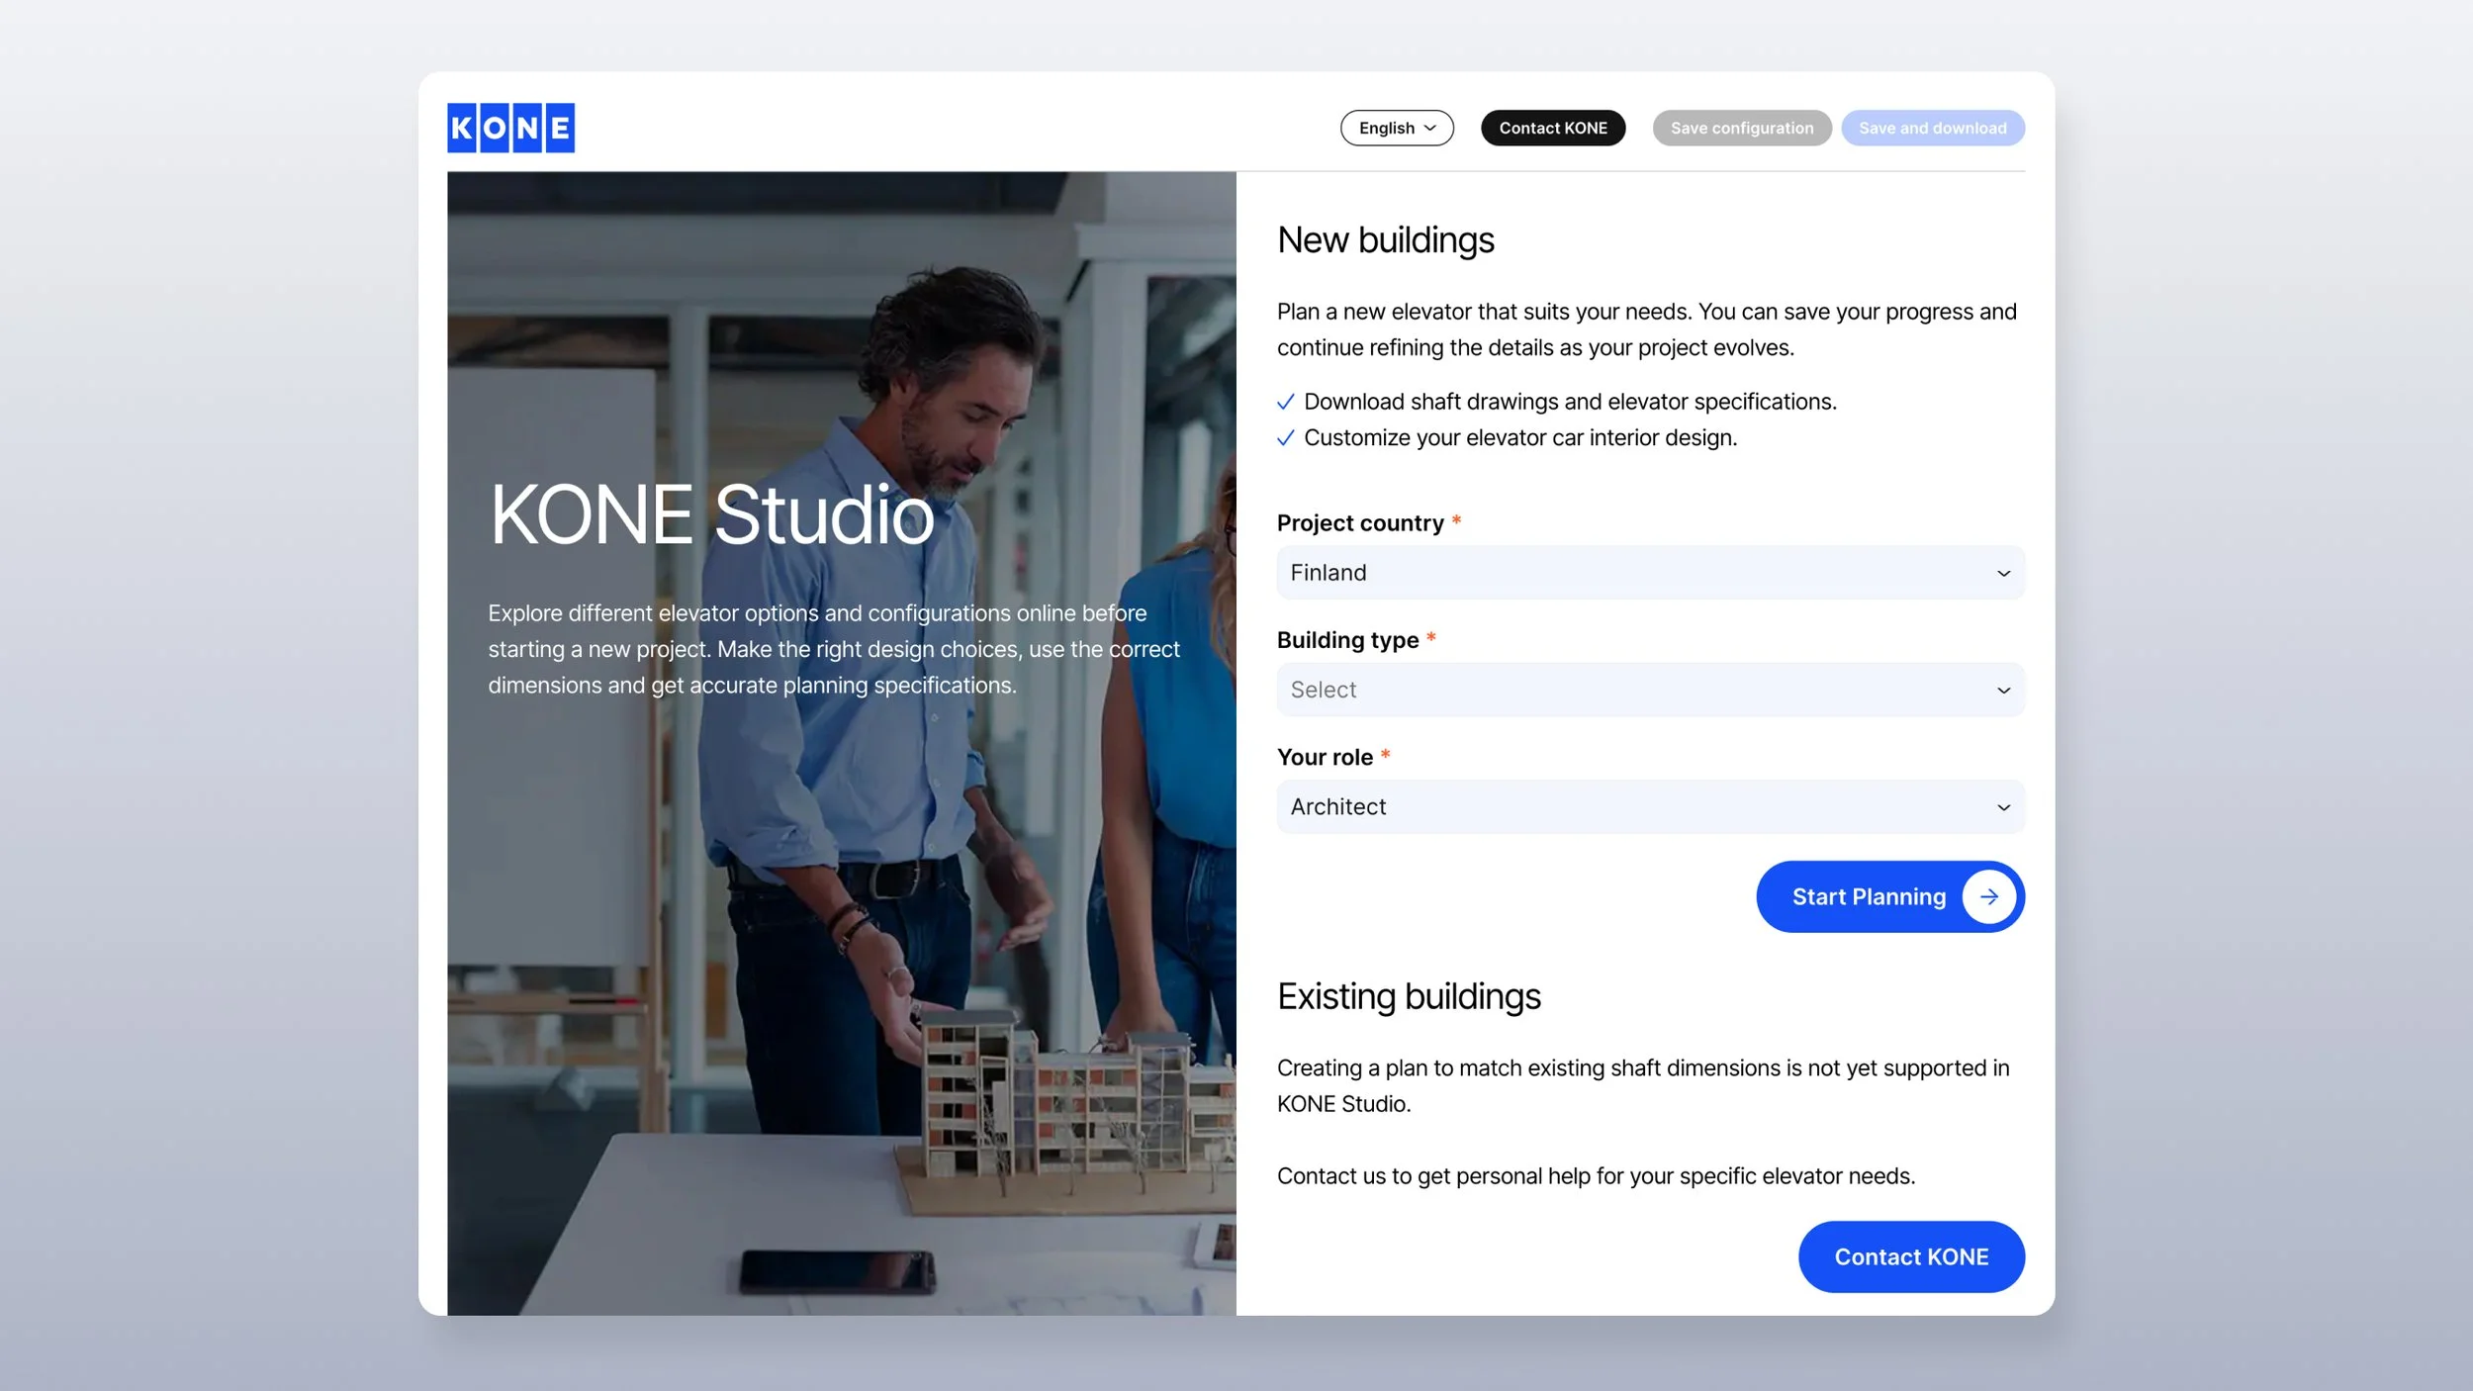Click the New buildings heading

pyautogui.click(x=1385, y=240)
